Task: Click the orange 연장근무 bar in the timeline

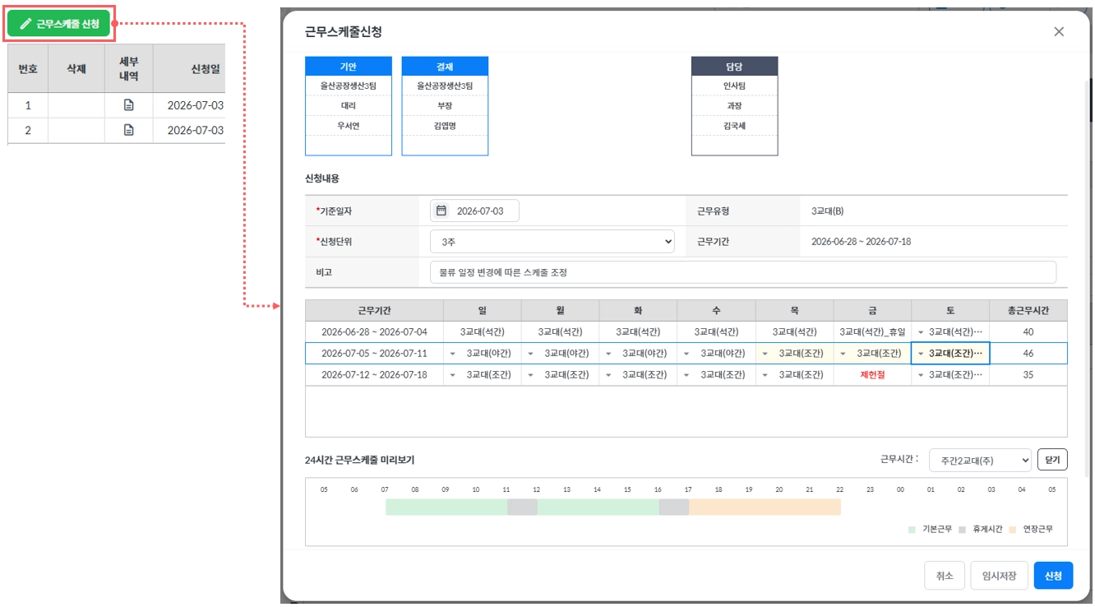Action: pyautogui.click(x=765, y=507)
